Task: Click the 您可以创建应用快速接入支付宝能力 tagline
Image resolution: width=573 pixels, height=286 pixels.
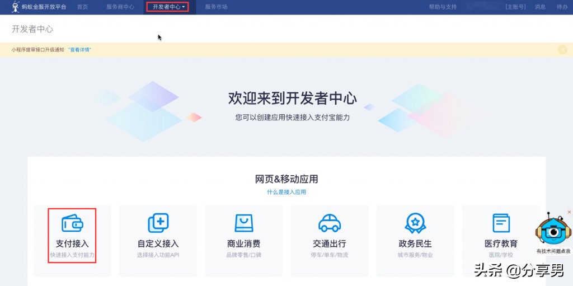Action: click(x=292, y=118)
